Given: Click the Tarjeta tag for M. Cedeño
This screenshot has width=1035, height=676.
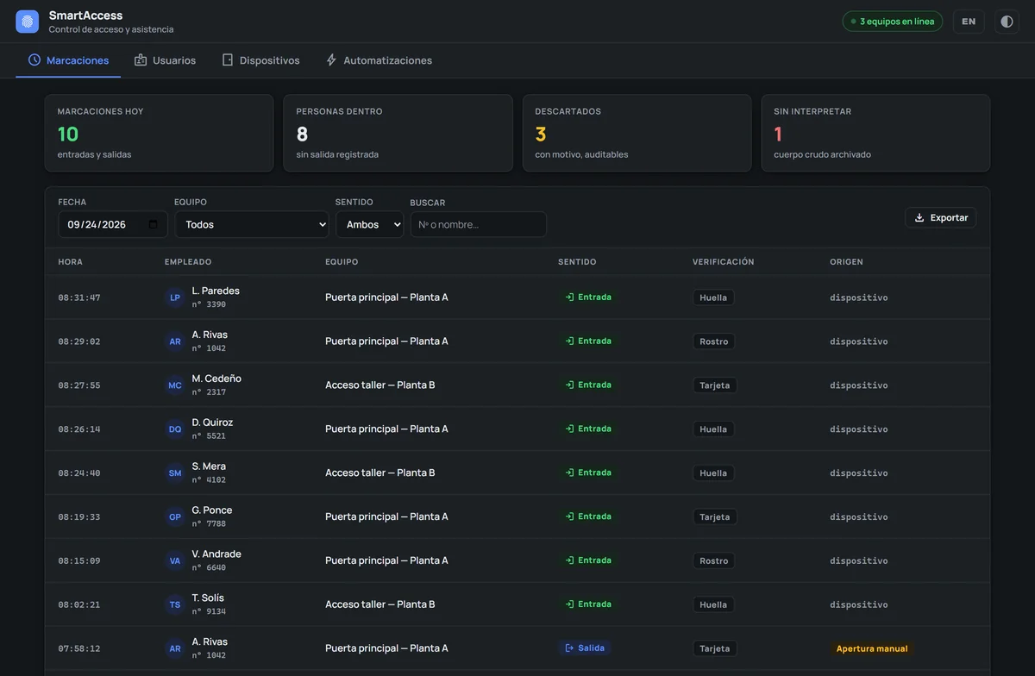Looking at the screenshot, I should (715, 385).
